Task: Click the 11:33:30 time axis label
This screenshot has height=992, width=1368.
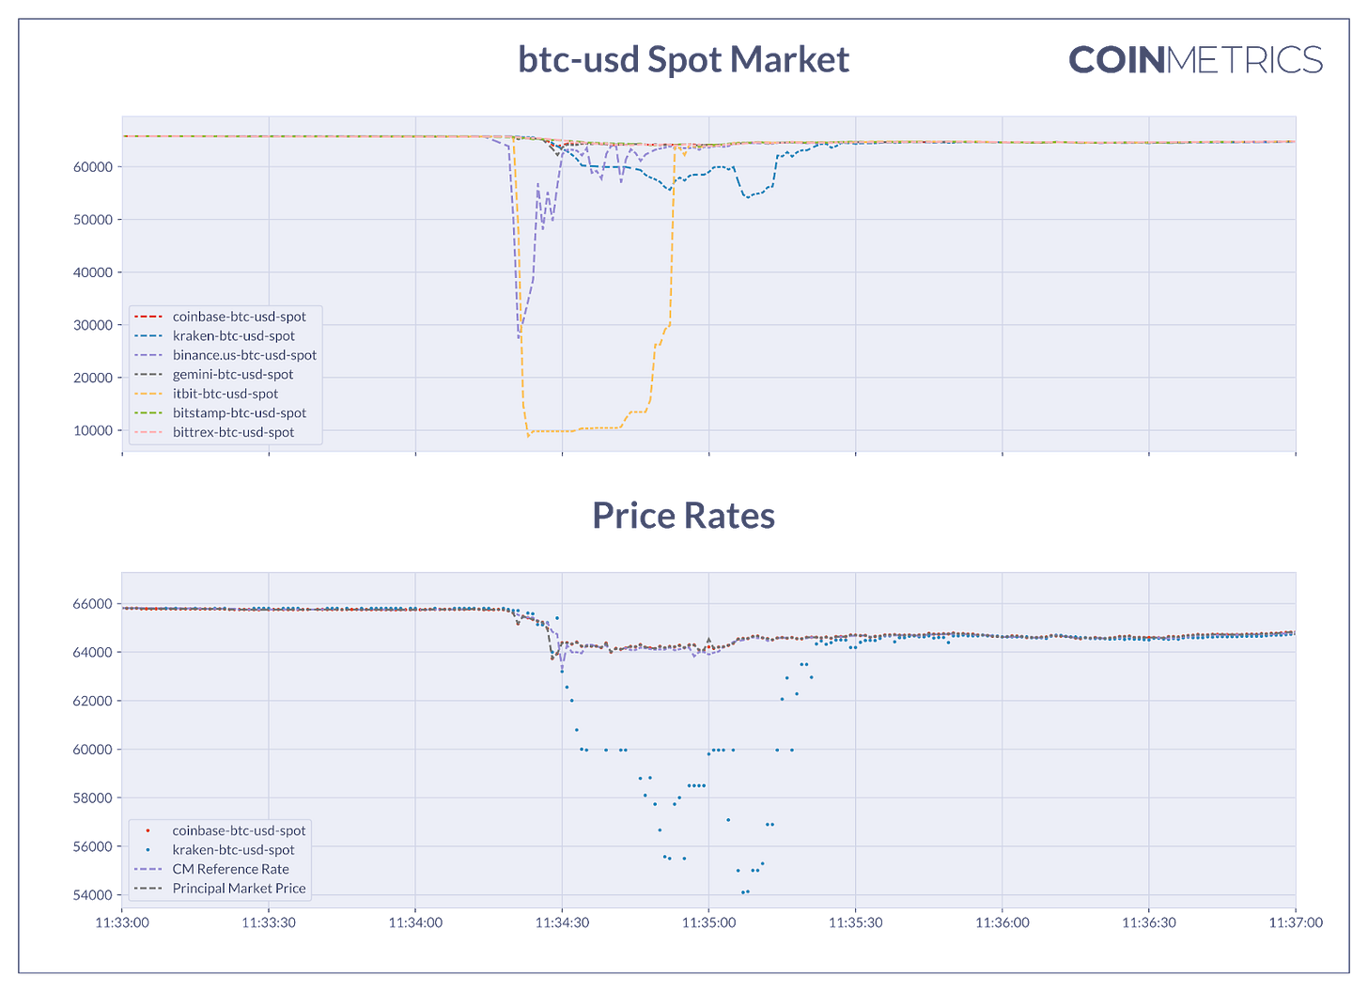Action: [269, 922]
